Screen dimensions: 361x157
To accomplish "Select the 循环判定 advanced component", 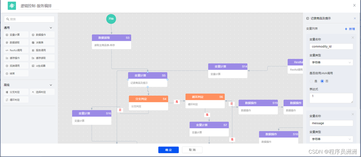I will pyautogui.click(x=16, y=100).
